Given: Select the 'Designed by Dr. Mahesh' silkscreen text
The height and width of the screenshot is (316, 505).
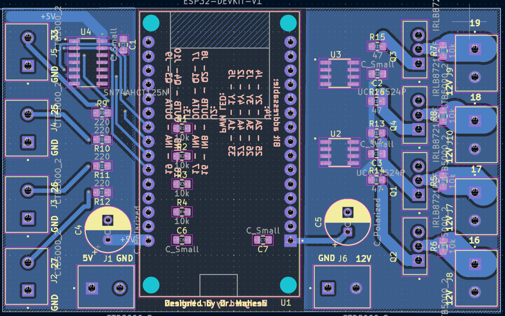Looking at the screenshot, I should click(216, 303).
